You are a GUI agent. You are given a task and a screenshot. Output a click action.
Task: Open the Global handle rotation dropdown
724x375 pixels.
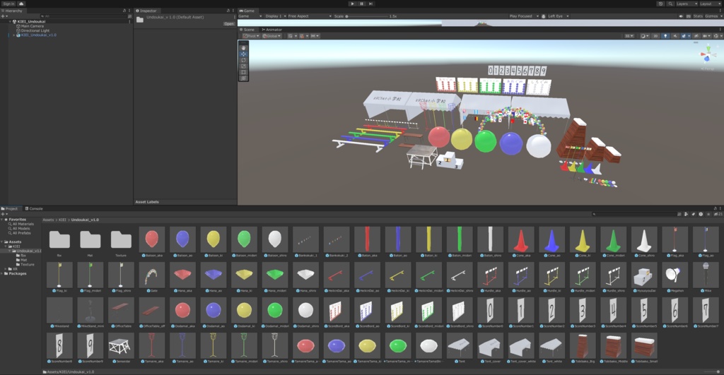271,36
